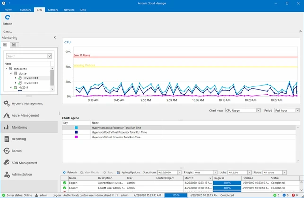Collapse the ribbon using the top-right arrow
Viewport: 304px width, 198px height.
[x=300, y=31]
